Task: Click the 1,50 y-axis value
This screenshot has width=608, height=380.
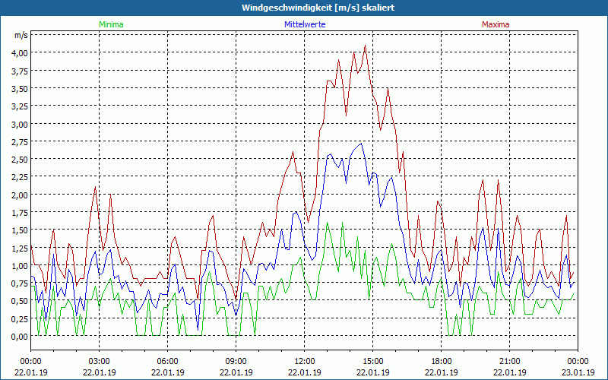Action: (x=20, y=230)
